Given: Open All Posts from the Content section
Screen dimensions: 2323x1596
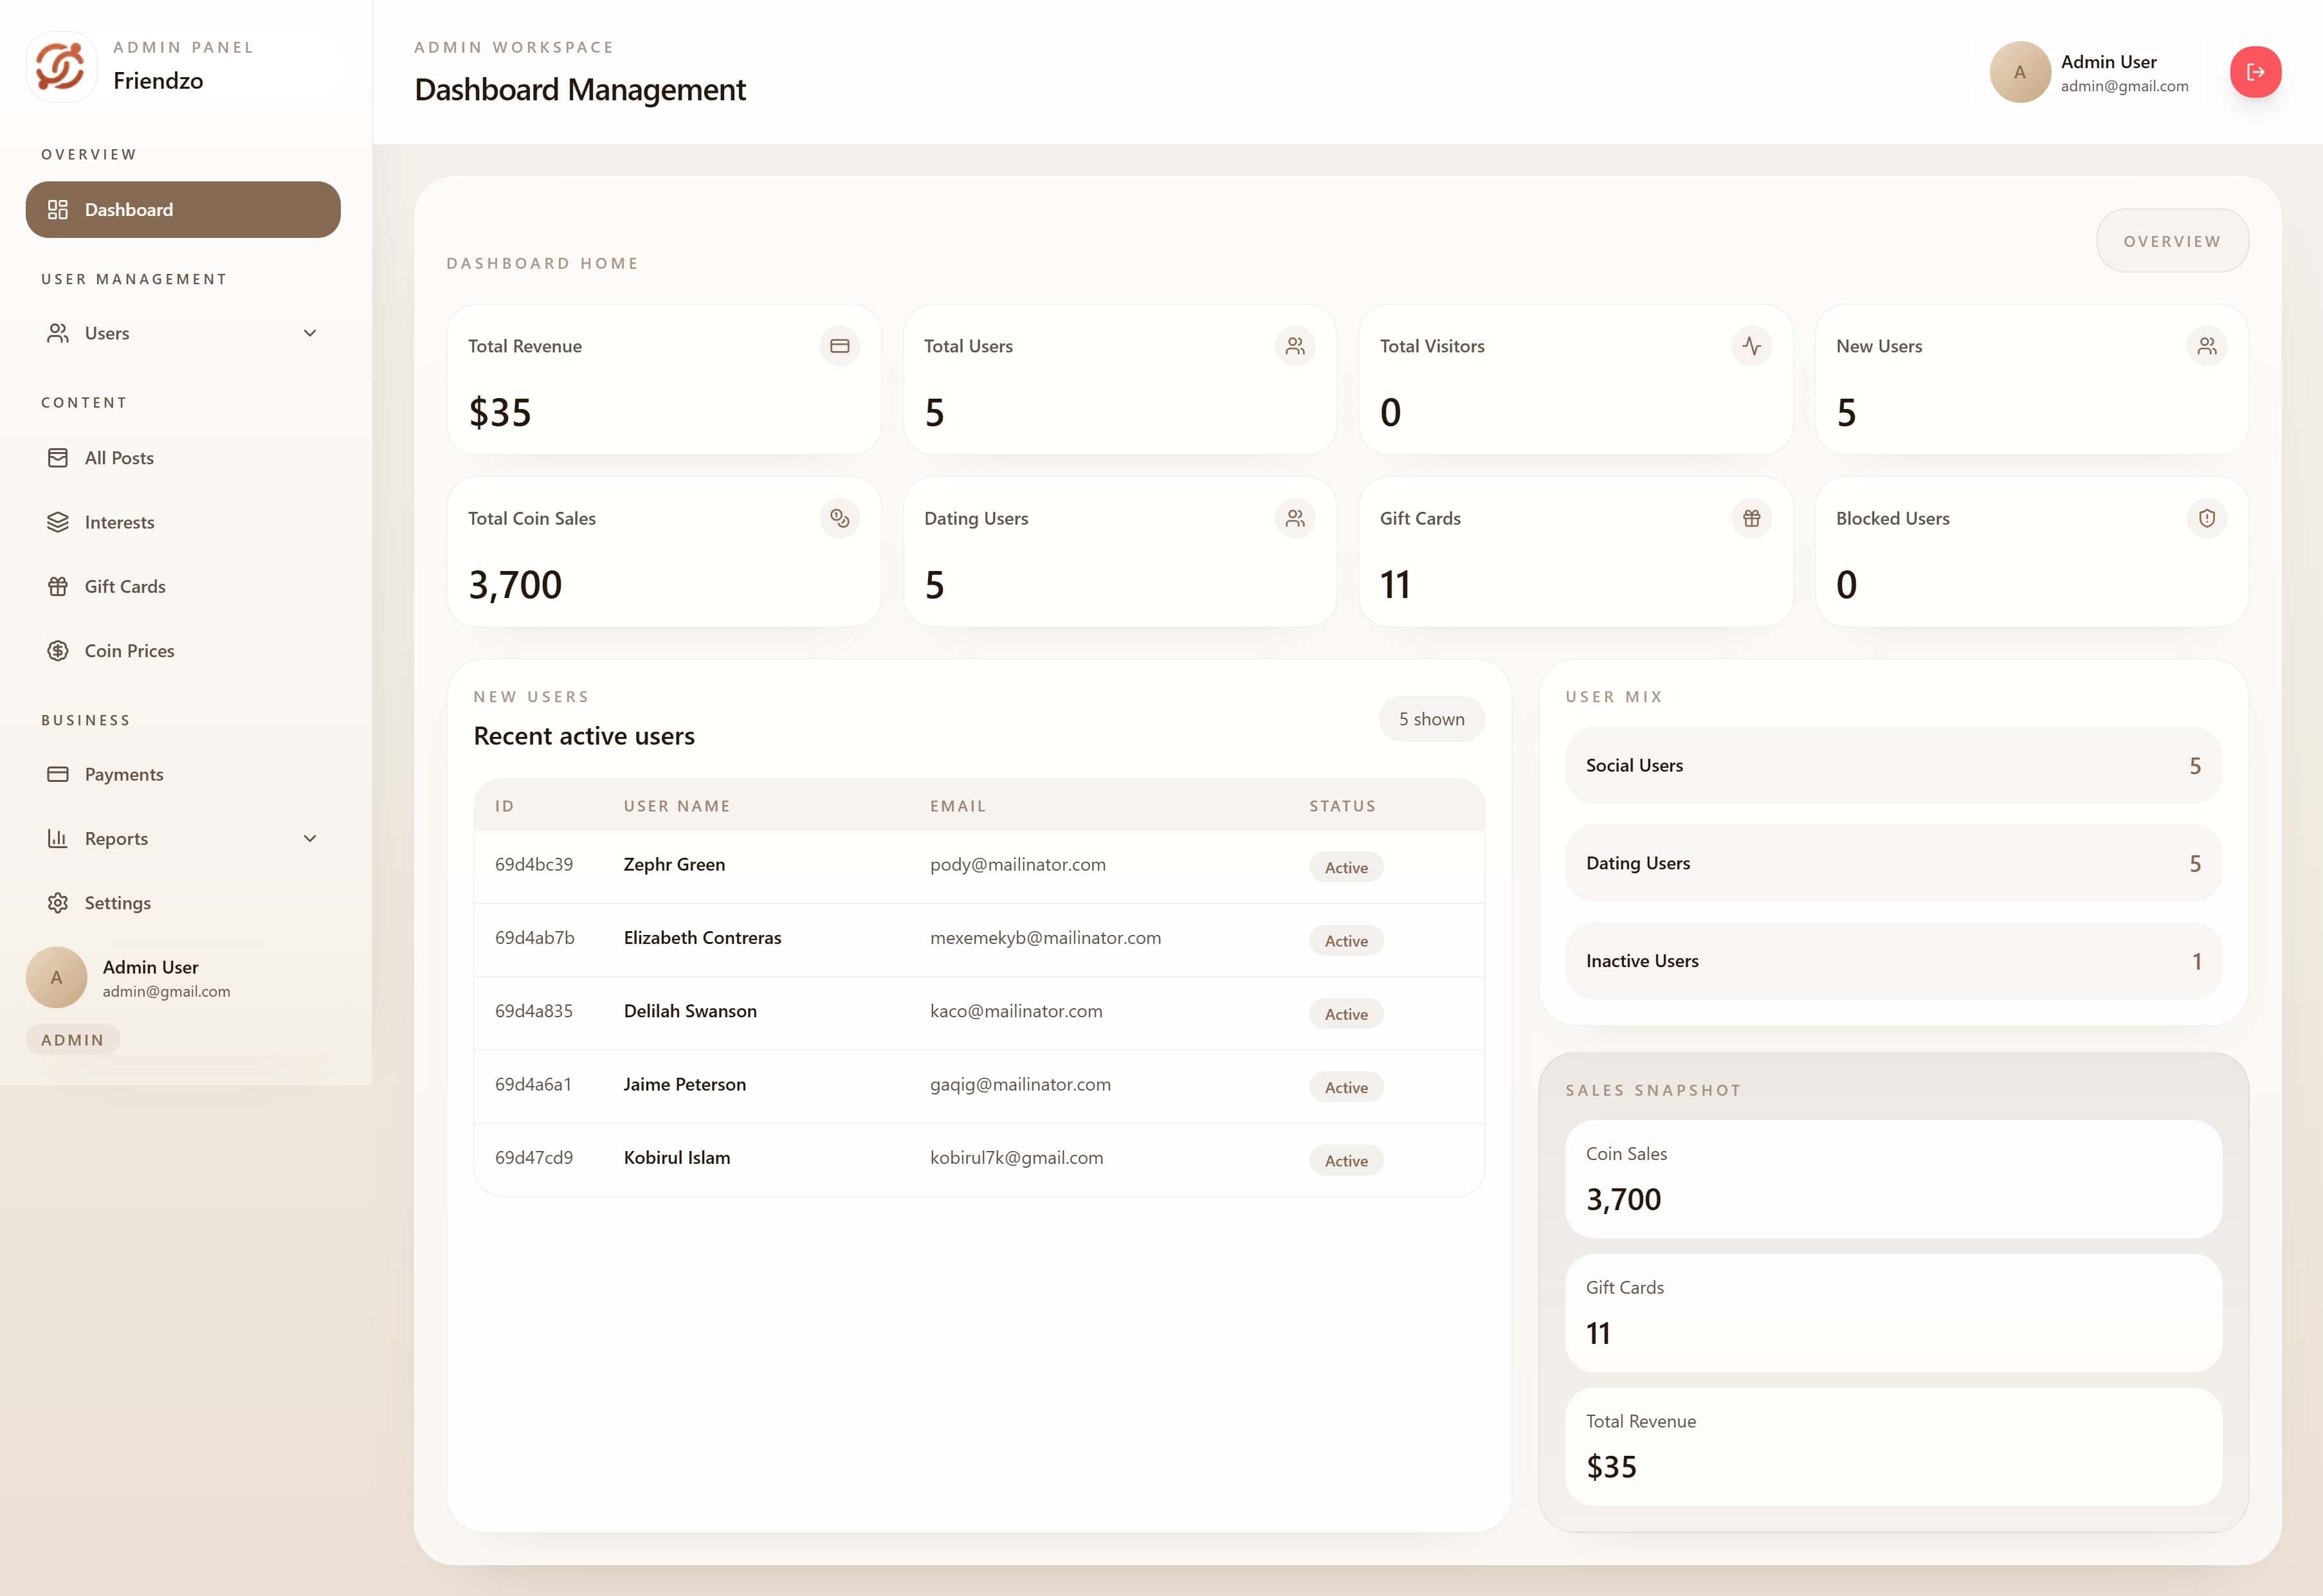Looking at the screenshot, I should point(118,457).
